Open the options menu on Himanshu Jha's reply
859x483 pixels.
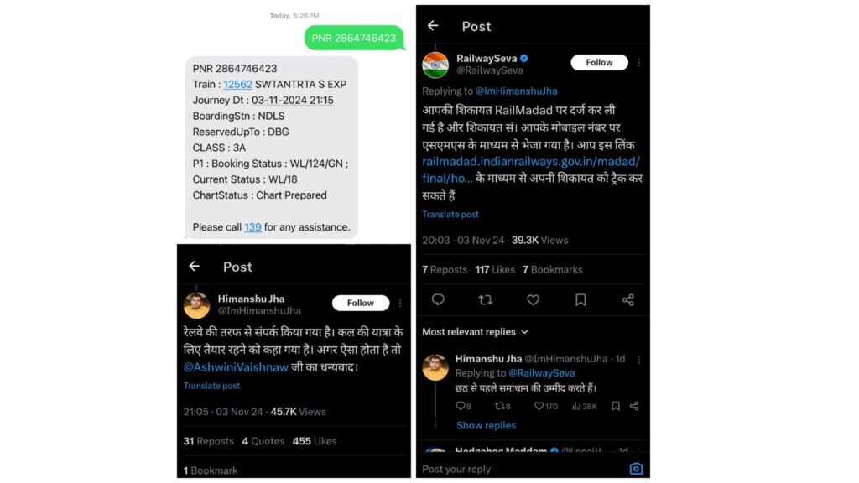click(x=639, y=359)
